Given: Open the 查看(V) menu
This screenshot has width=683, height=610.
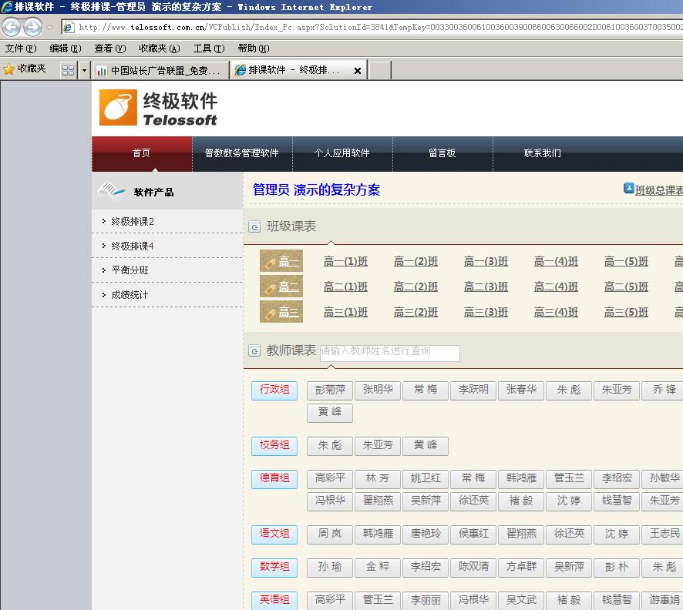Looking at the screenshot, I should pyautogui.click(x=110, y=49).
